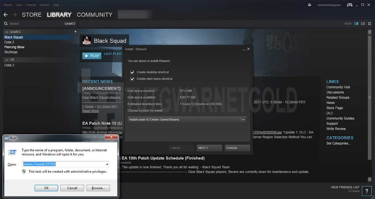Select Dota 2 under GAMES
Viewport: 375px width, 199px height.
9,42
